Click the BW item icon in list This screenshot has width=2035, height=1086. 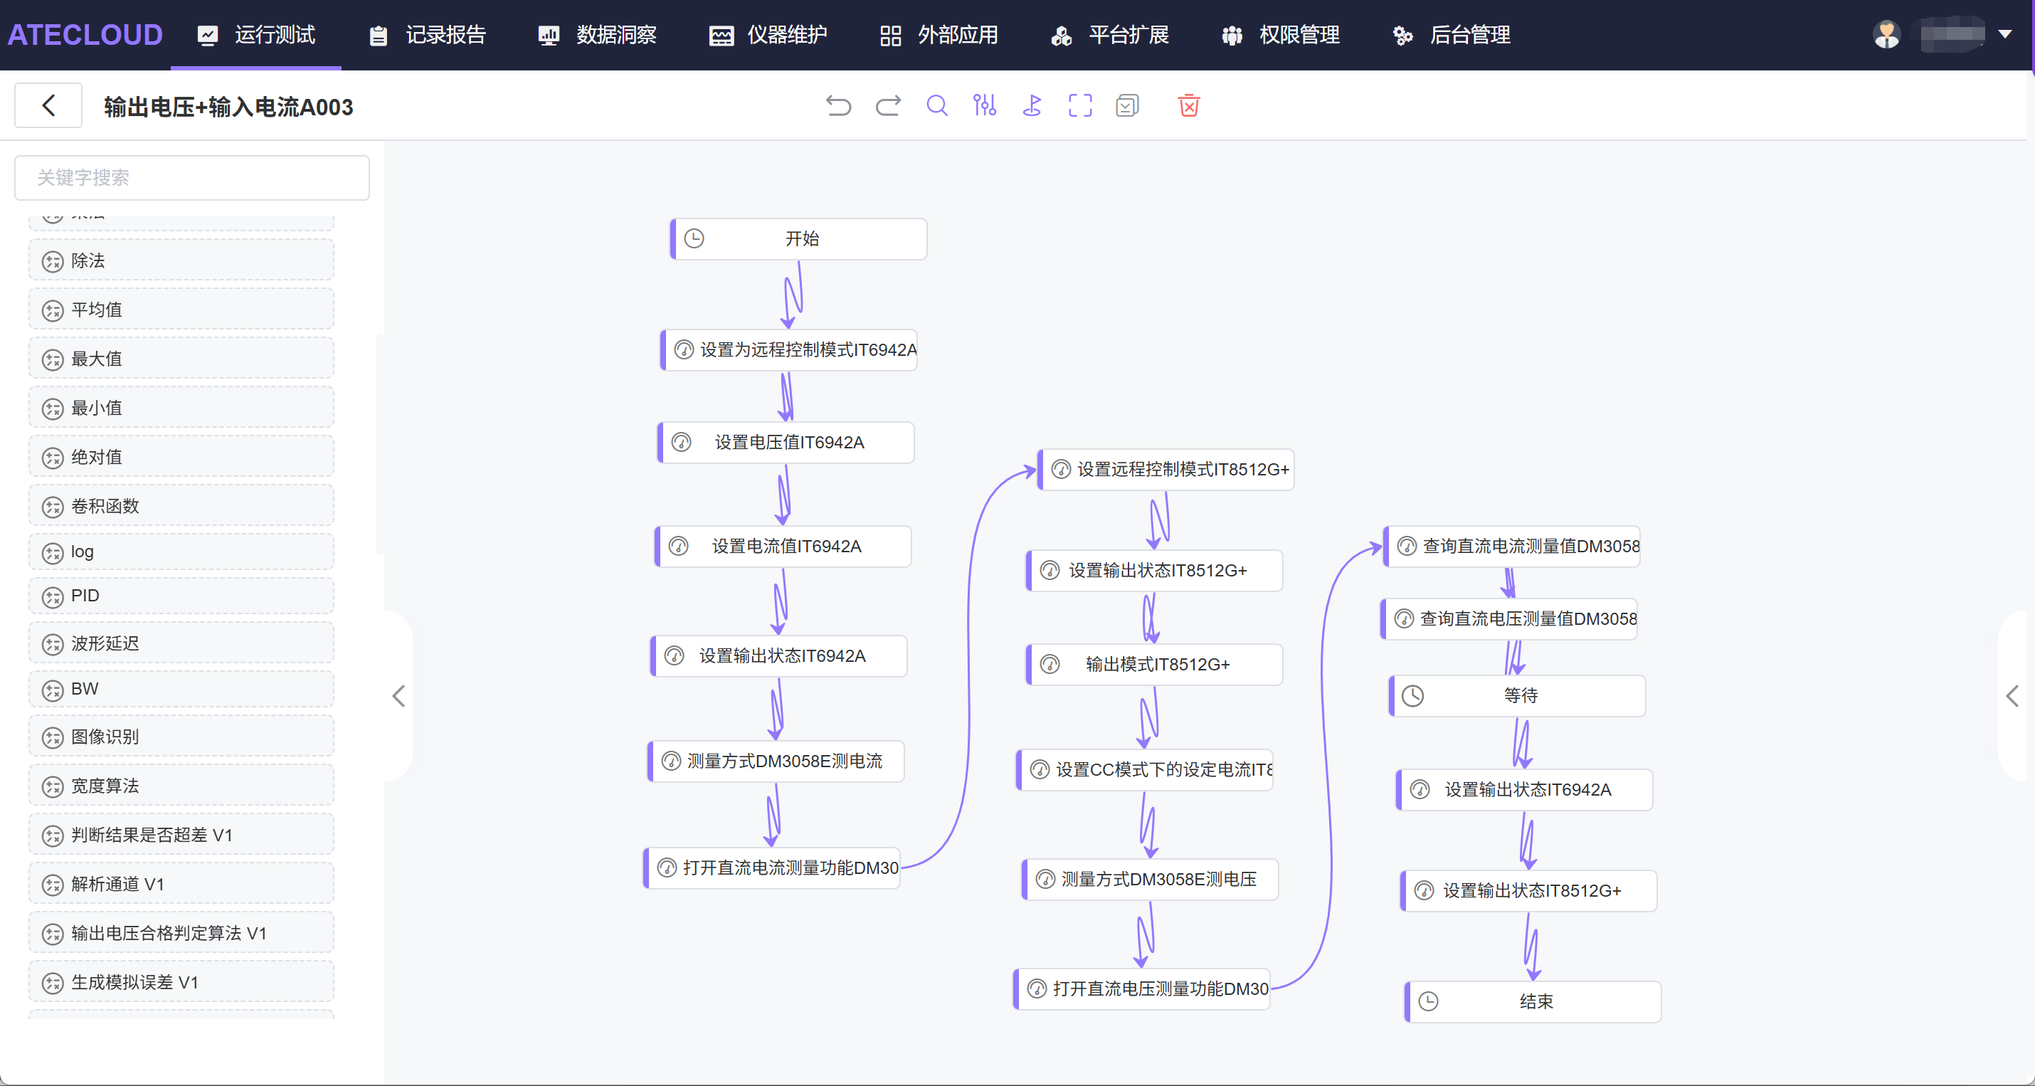click(x=52, y=690)
